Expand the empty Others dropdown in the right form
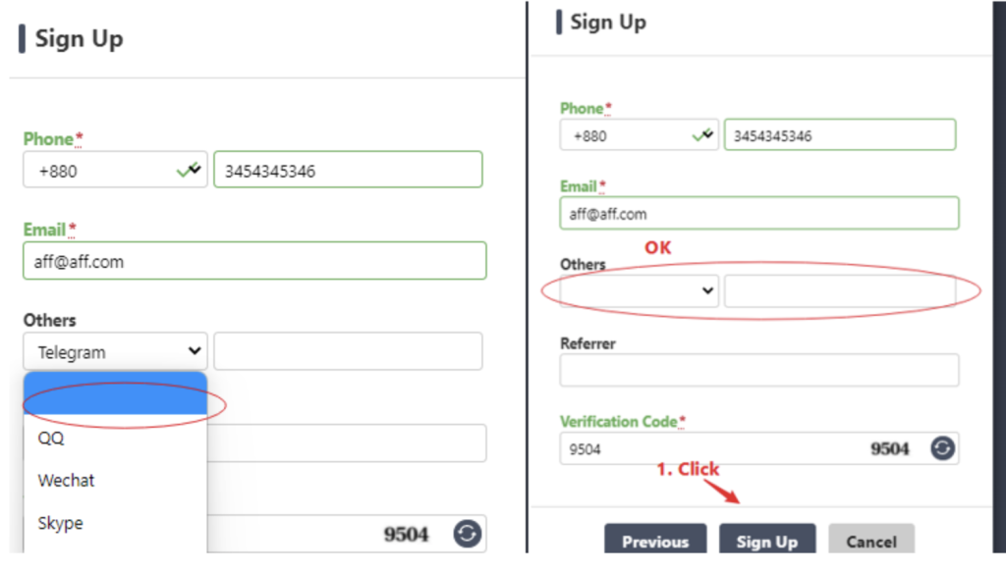This screenshot has width=1006, height=573. pos(639,291)
